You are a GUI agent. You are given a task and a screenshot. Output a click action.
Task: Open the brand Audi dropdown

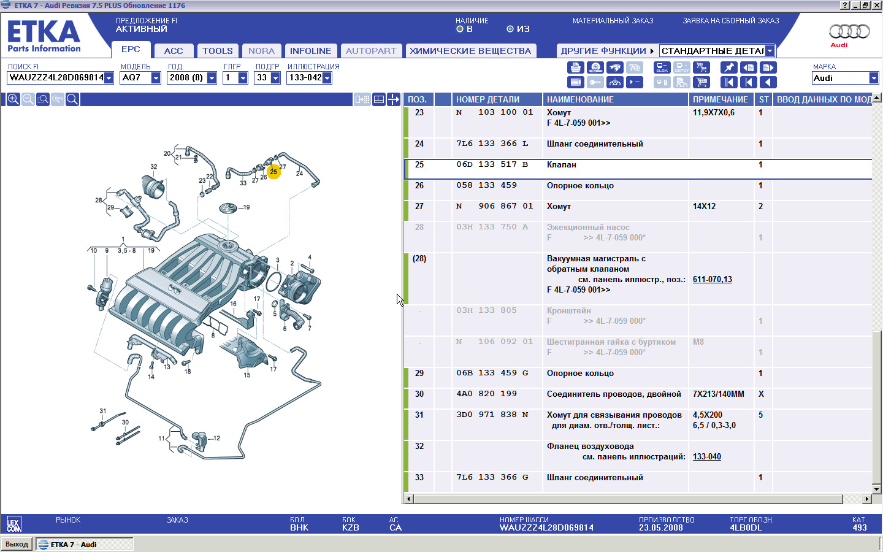point(874,78)
